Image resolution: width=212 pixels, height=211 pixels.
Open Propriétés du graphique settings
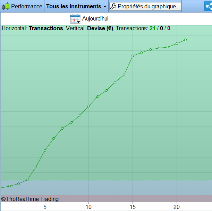point(145,6)
